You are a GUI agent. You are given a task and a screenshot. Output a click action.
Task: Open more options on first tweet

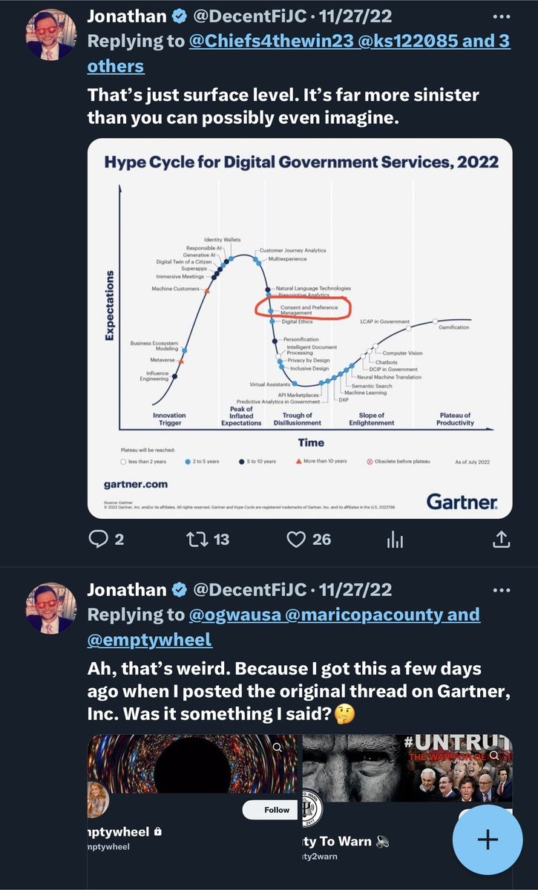[x=502, y=16]
